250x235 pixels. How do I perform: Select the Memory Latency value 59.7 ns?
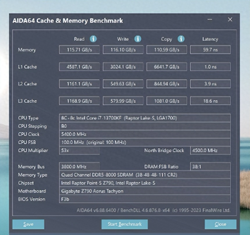[x=210, y=50]
